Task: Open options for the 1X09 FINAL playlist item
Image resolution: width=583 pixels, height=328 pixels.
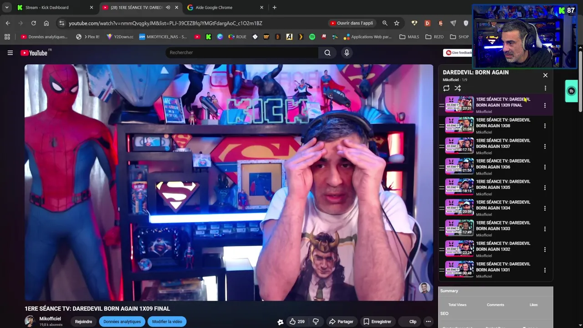Action: [545, 105]
